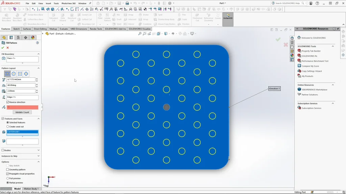Expand the Instances to Skip section
Viewport: 346px width, 194px height.
coord(38,156)
